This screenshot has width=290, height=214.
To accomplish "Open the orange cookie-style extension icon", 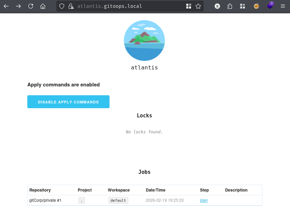I will tap(256, 6).
